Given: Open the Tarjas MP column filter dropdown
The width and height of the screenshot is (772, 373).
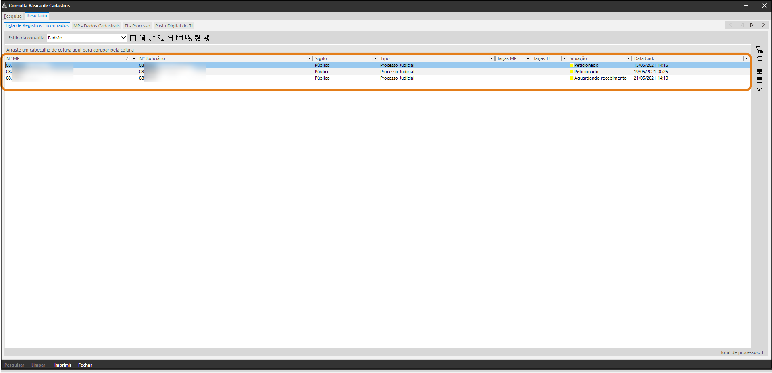Looking at the screenshot, I should [528, 58].
